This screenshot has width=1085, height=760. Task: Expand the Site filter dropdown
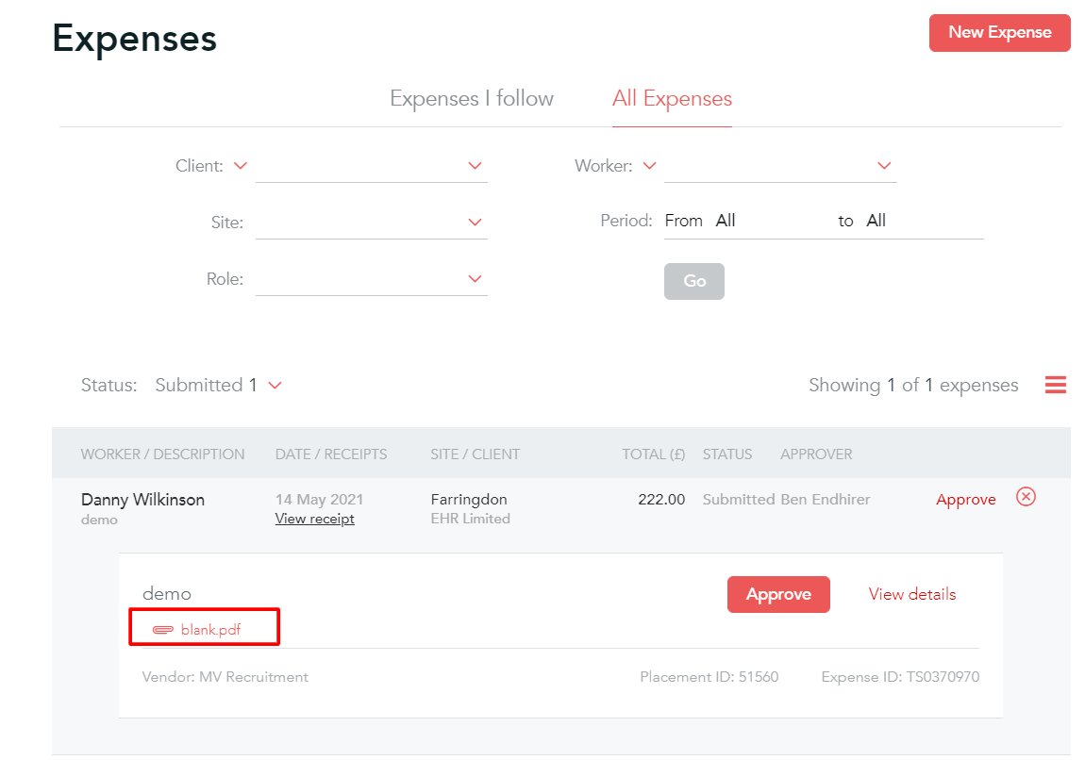(475, 222)
